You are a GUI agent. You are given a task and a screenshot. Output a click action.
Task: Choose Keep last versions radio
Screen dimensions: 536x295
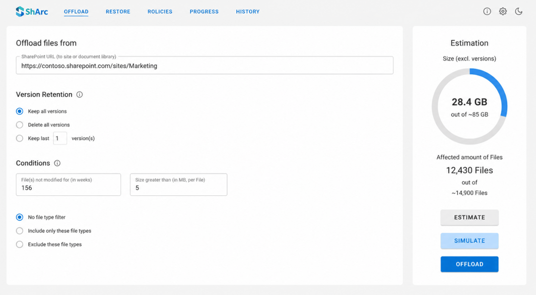(20, 138)
